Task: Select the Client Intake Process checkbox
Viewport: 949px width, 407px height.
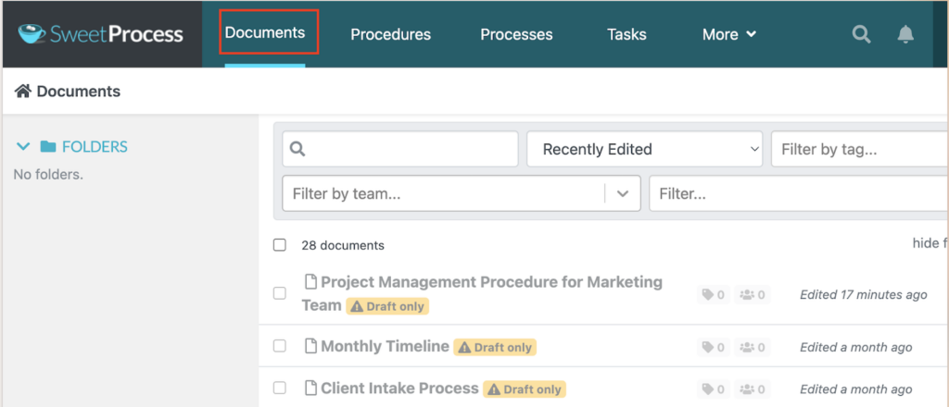Action: [280, 388]
